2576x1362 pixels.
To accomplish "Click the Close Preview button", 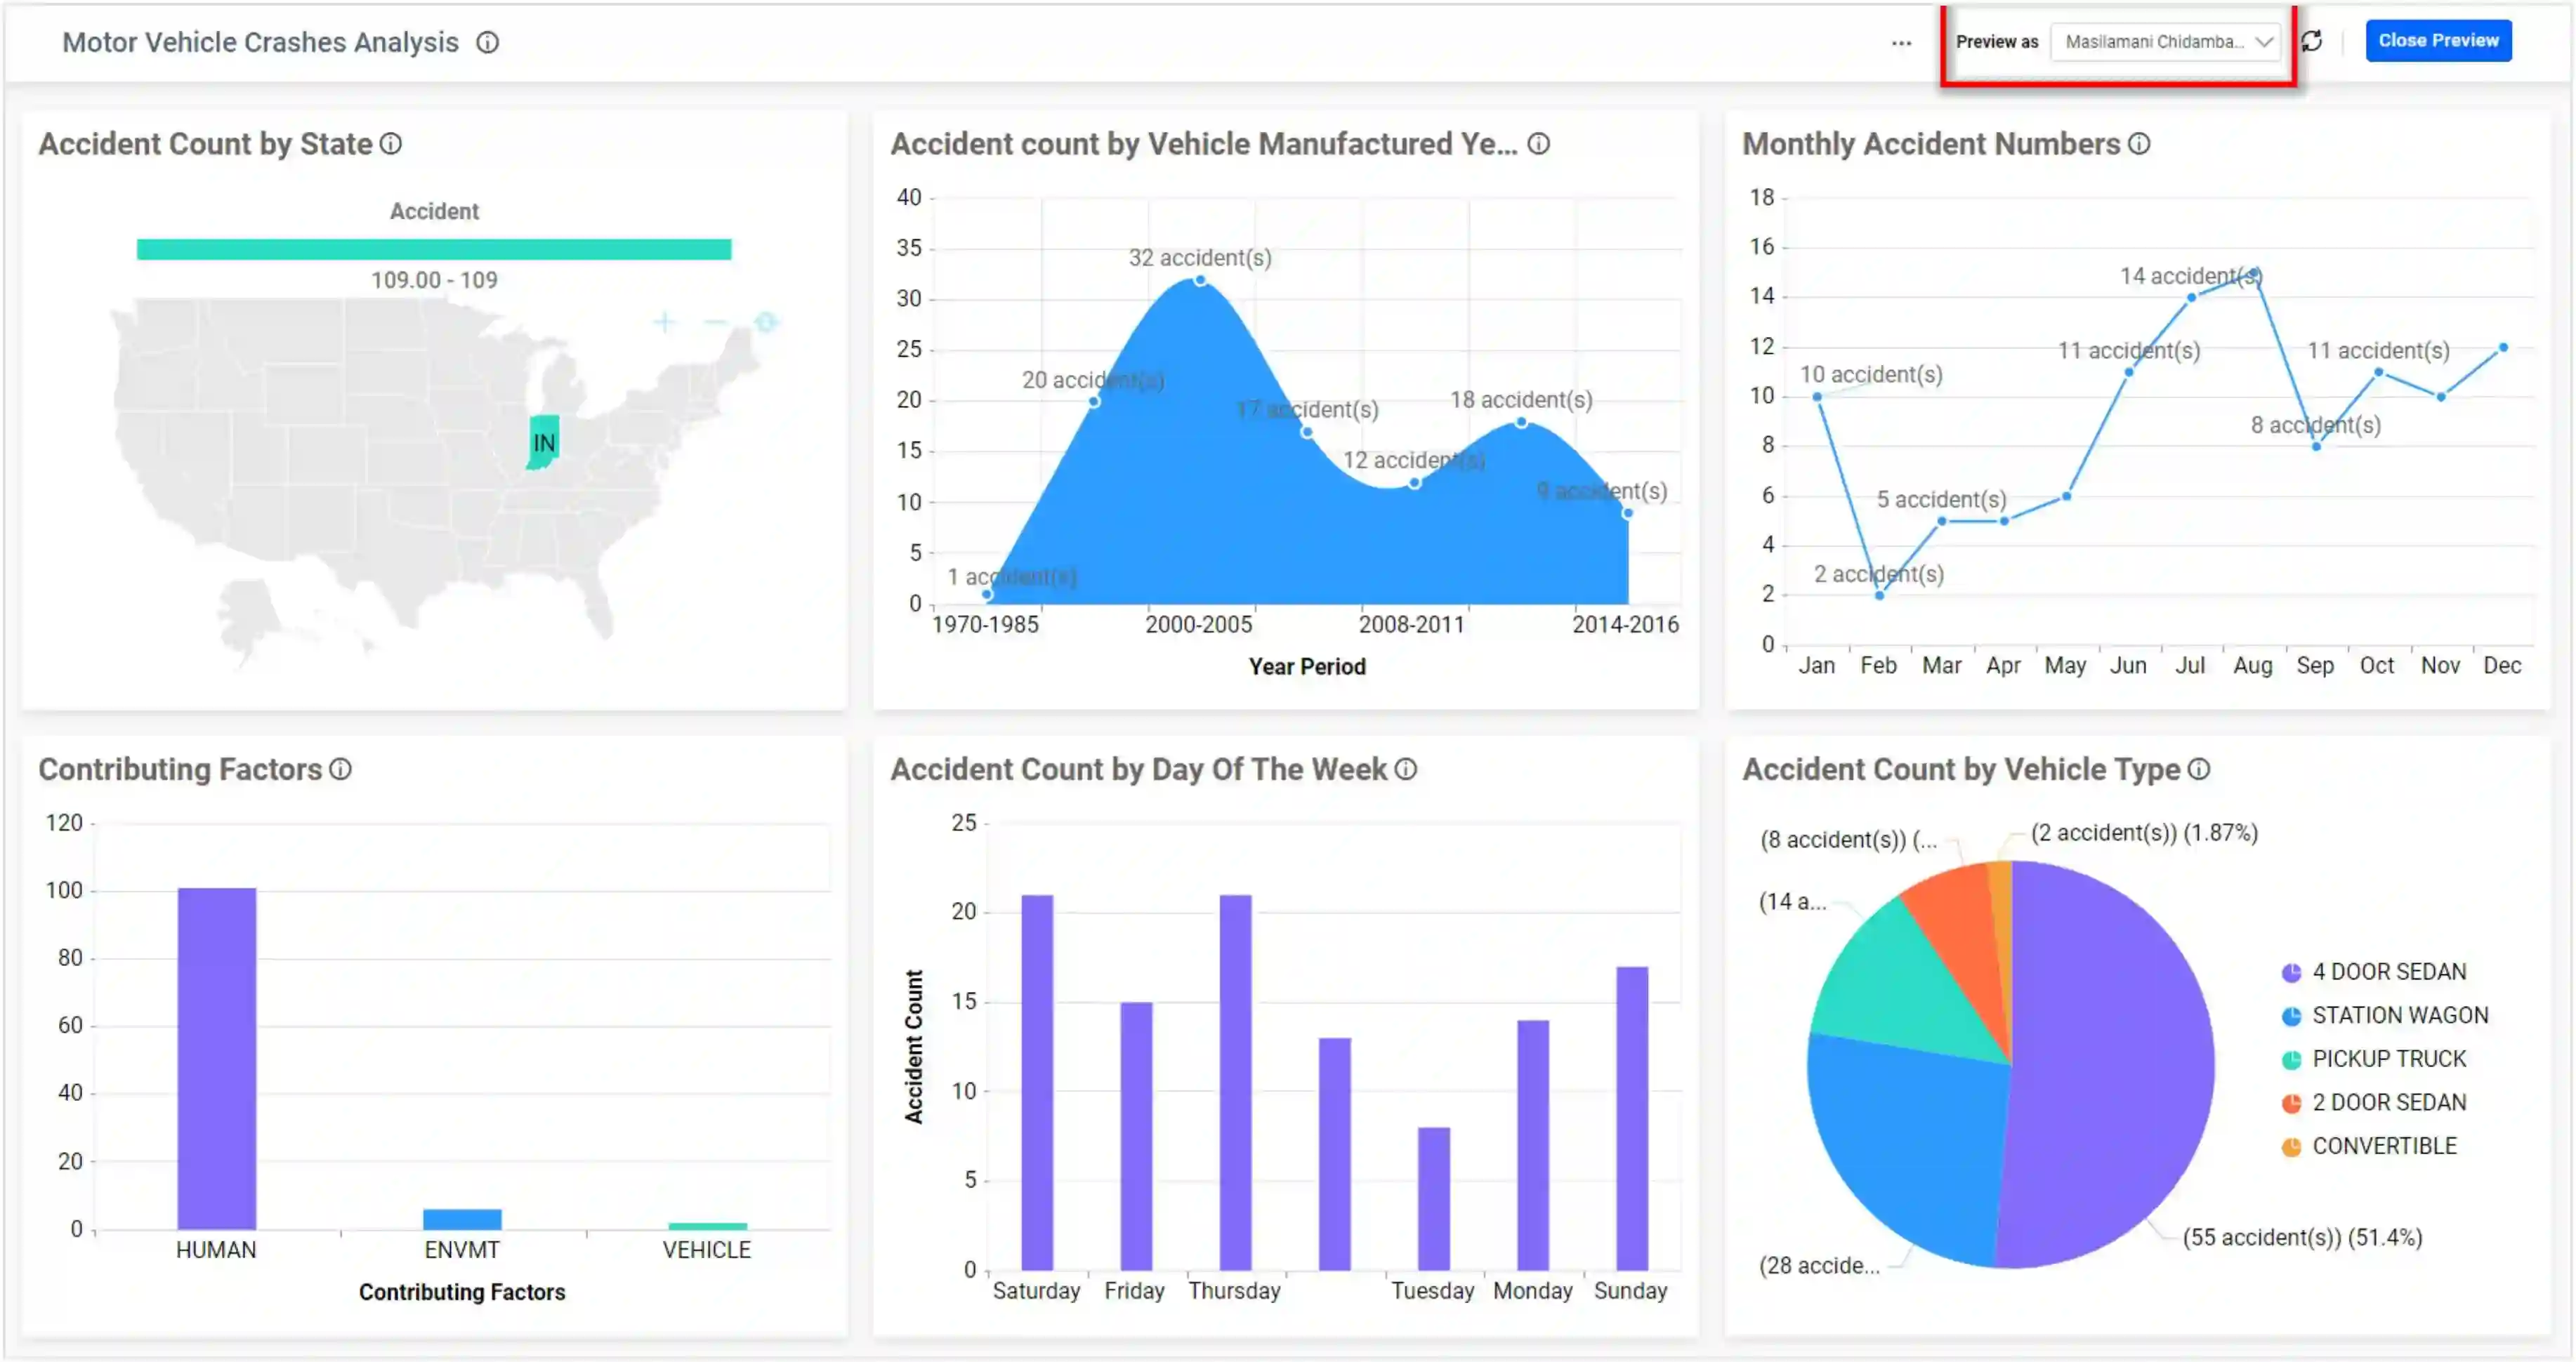I will coord(2438,40).
